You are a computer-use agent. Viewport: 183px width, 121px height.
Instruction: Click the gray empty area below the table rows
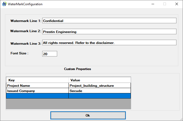pyautogui.click(x=68, y=104)
